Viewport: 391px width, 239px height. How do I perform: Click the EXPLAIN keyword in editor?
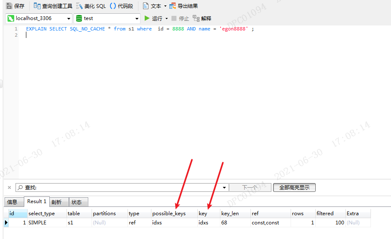click(36, 29)
